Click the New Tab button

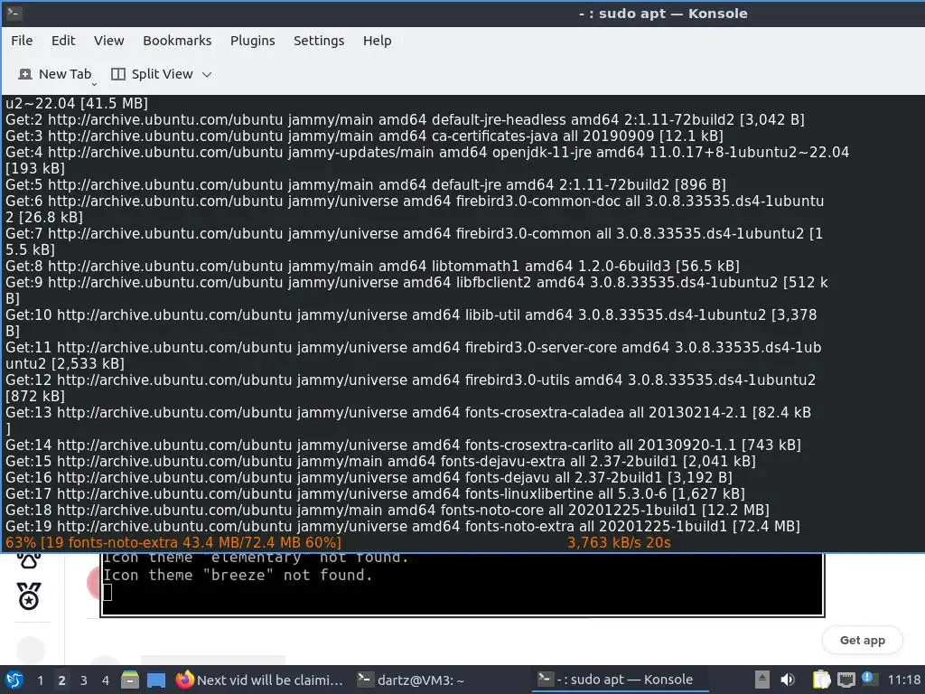(x=55, y=74)
